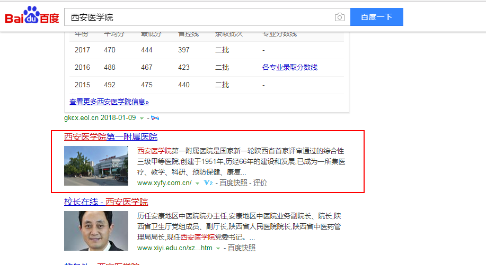The image size is (486, 265).
Task: Click the Baidu logo
Action: click(x=32, y=17)
